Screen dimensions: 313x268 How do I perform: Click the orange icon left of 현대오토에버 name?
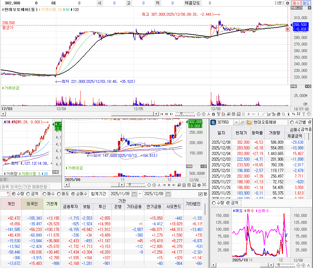pos(249,122)
